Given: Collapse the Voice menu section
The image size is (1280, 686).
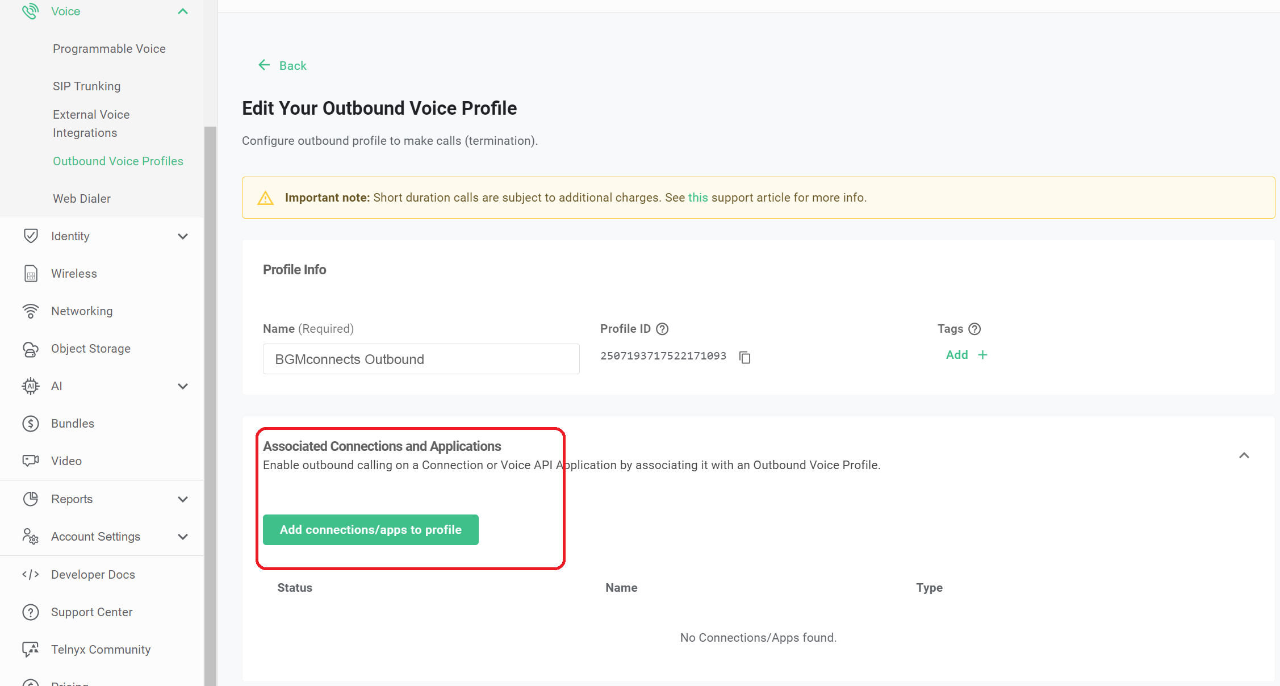Looking at the screenshot, I should [x=183, y=11].
